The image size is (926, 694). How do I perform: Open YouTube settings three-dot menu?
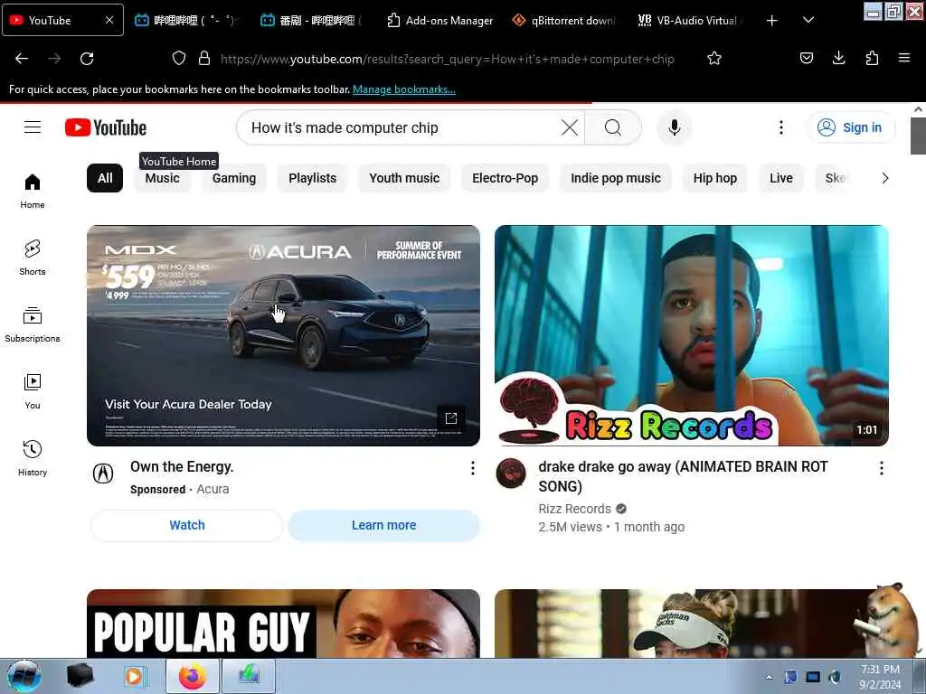(780, 127)
